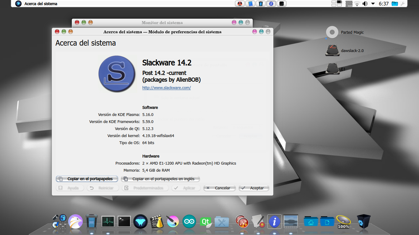Click the blue trash can dock icon
The height and width of the screenshot is (235, 419).
[92, 222]
